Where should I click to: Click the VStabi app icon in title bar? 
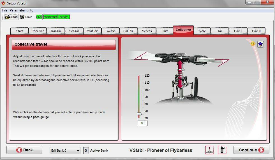pyautogui.click(x=3, y=3)
